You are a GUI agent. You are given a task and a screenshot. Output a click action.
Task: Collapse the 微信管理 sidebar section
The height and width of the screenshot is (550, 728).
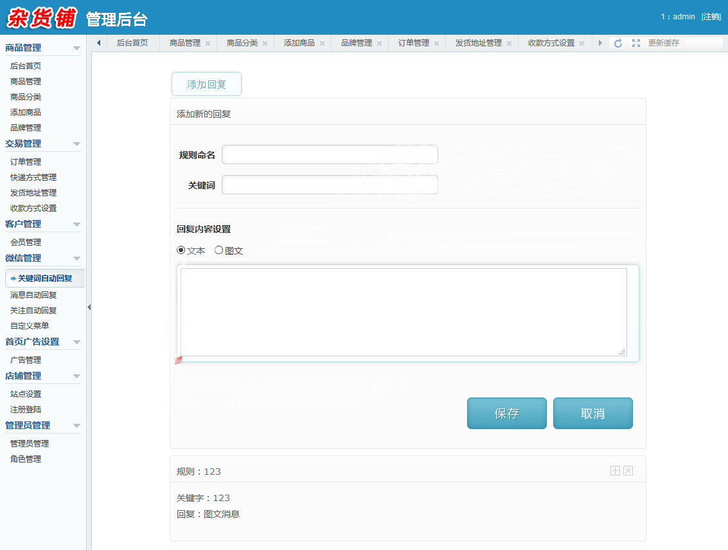click(76, 259)
